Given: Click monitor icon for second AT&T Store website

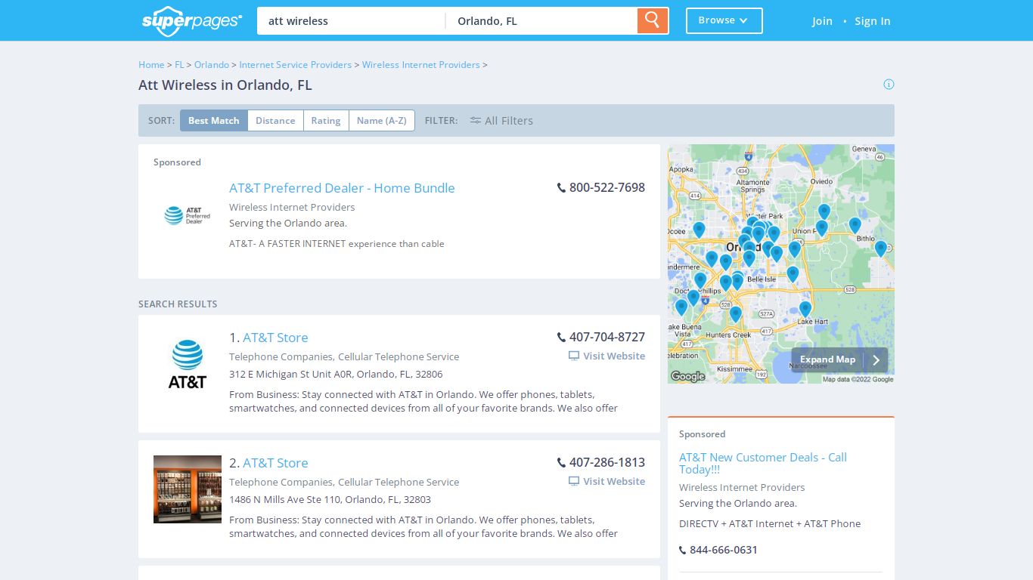Looking at the screenshot, I should click(574, 481).
